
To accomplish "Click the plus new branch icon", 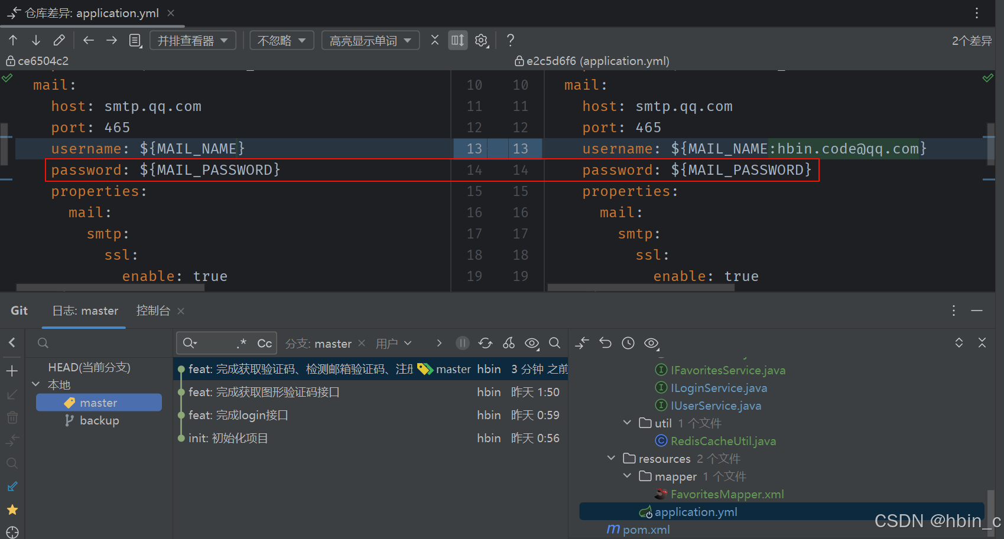I will point(12,371).
